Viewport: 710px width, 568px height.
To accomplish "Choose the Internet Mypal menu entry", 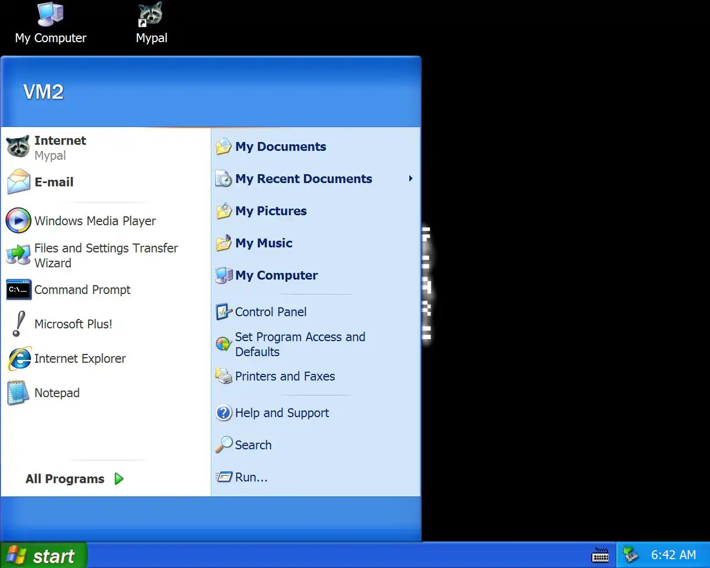I will 105,147.
